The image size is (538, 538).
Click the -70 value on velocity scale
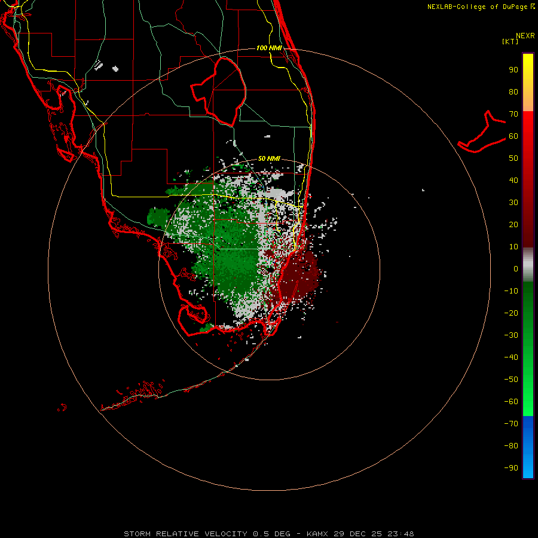click(x=511, y=424)
